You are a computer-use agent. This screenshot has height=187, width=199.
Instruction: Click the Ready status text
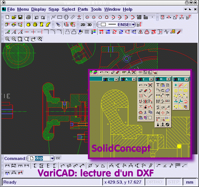point(10,182)
